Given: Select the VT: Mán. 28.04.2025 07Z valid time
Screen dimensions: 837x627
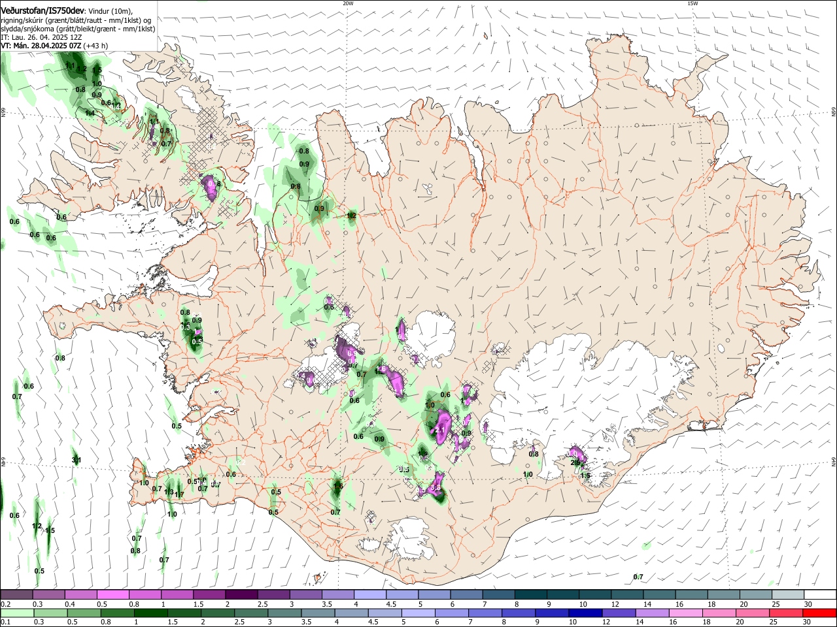Looking at the screenshot, I should tap(41, 46).
